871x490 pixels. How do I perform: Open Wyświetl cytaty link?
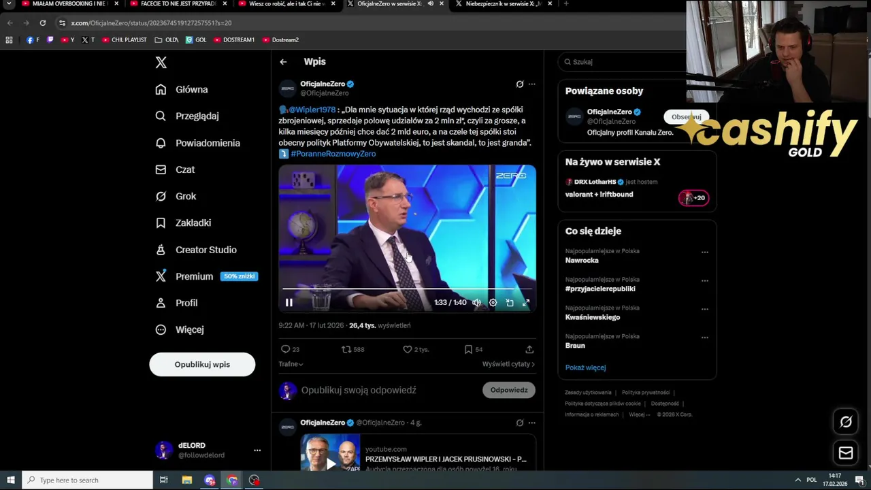point(508,364)
